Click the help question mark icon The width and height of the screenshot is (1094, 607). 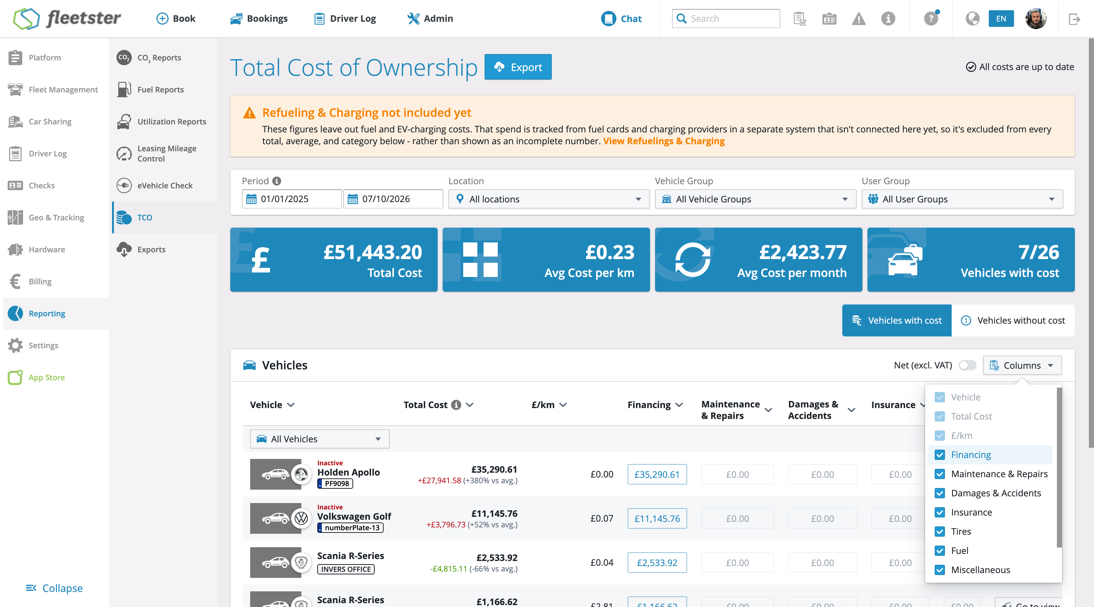pos(931,19)
